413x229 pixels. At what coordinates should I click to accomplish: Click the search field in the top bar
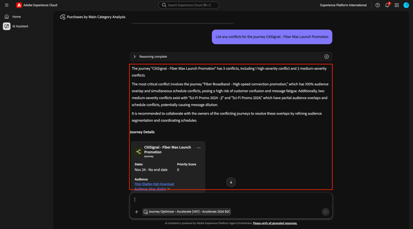pos(188,5)
